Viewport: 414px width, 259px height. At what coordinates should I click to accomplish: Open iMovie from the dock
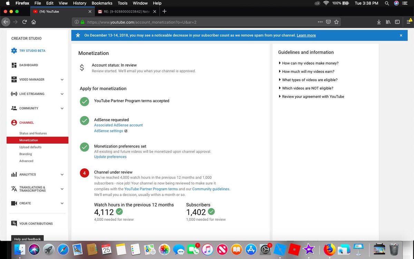pyautogui.click(x=309, y=249)
